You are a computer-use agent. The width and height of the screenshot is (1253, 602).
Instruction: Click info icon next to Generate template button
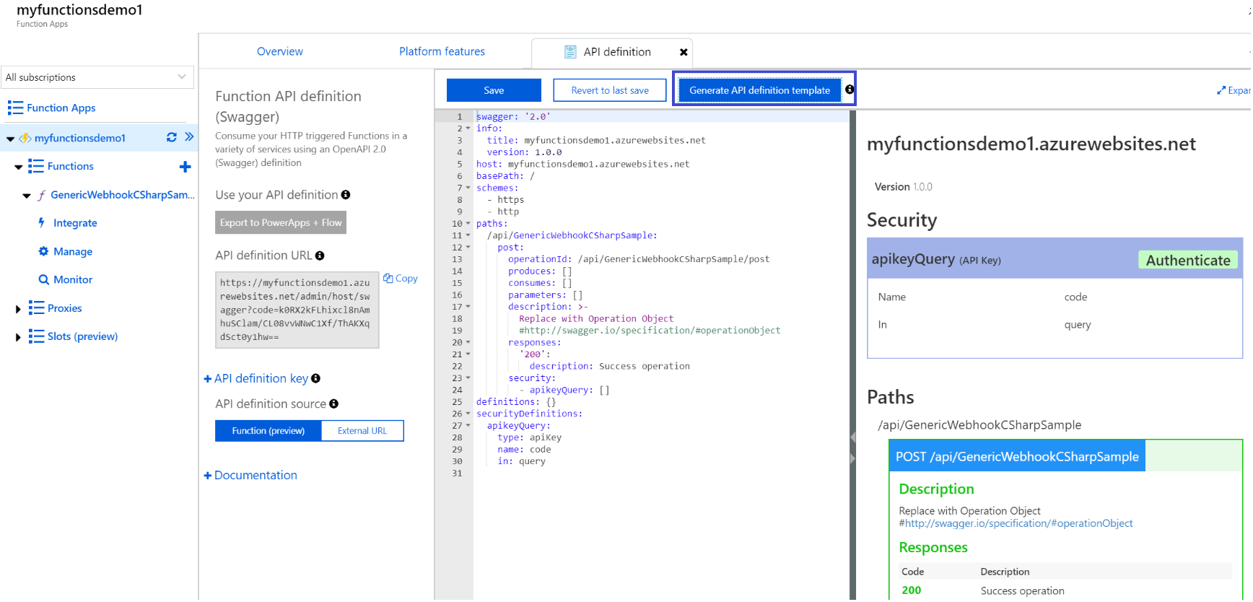[x=850, y=90]
